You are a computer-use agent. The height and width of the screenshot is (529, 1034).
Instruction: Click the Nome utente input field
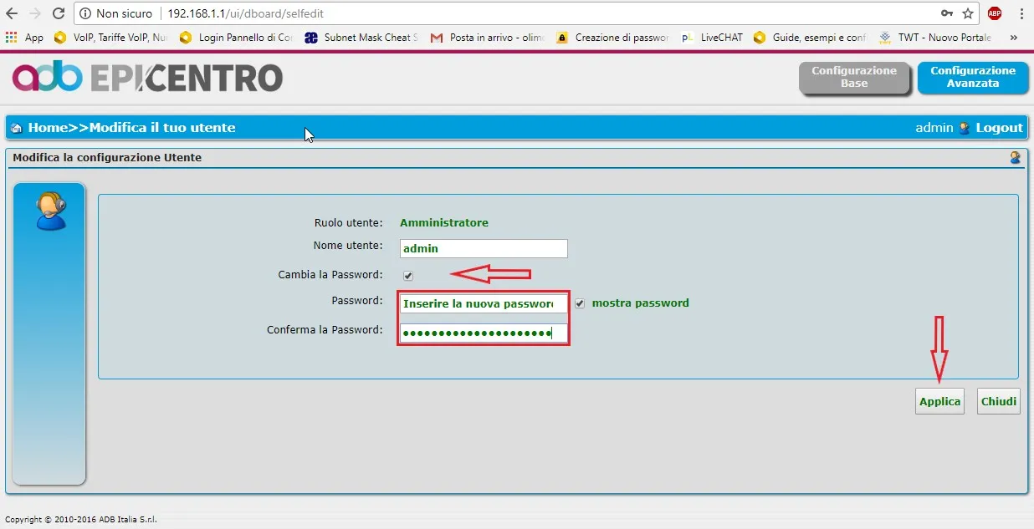(483, 248)
